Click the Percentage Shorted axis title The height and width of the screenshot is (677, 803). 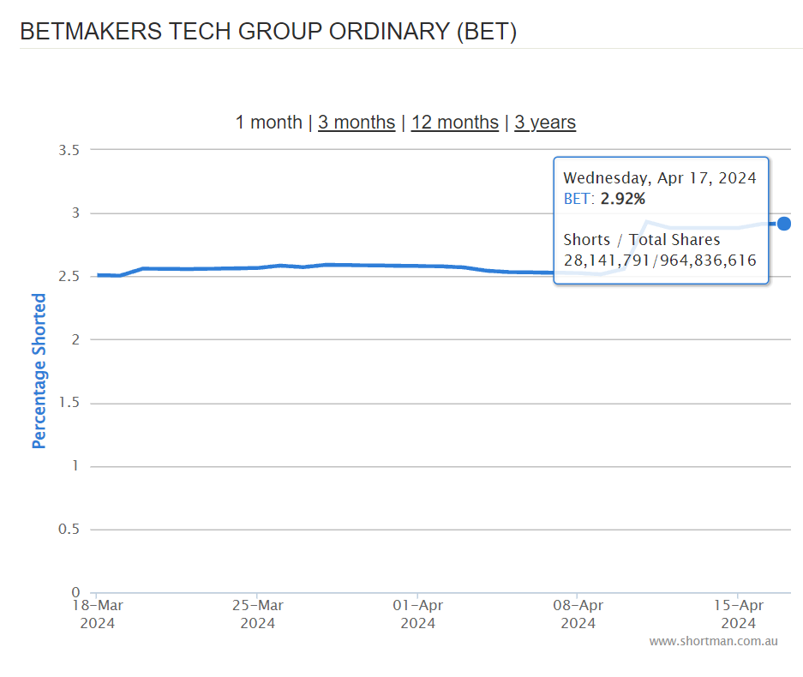pyautogui.click(x=39, y=371)
